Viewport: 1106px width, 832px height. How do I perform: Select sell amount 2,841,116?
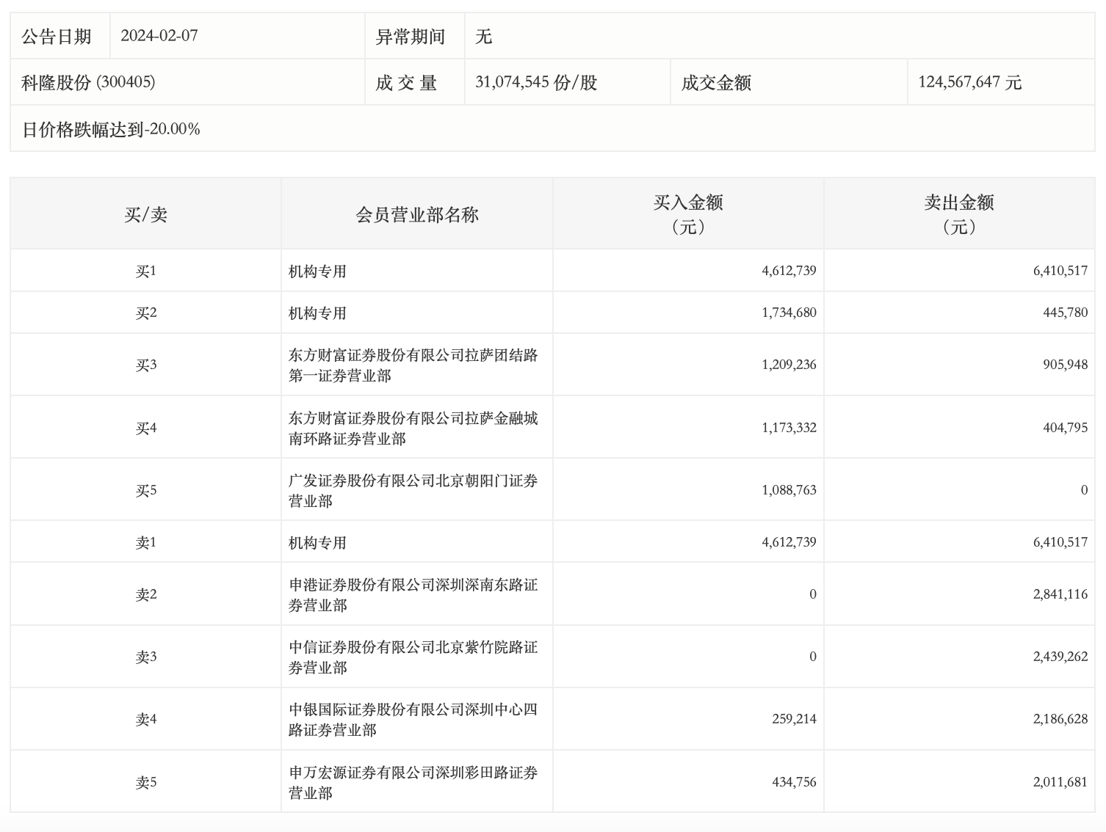(x=1060, y=594)
